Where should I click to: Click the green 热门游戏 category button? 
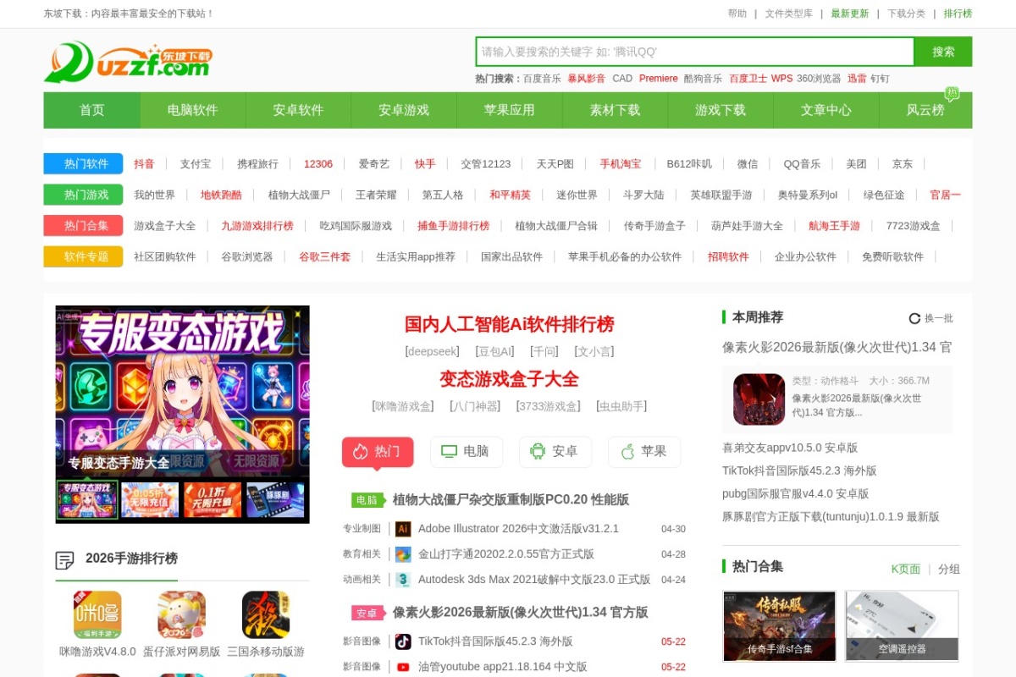click(83, 195)
